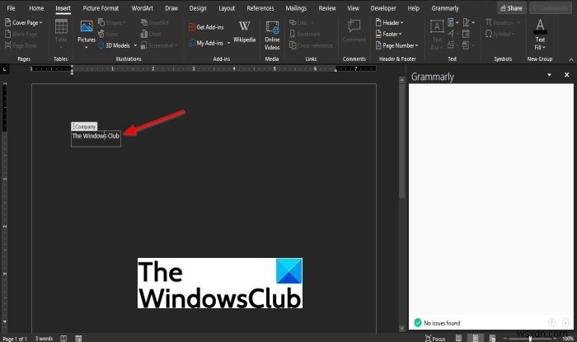
Task: Switch to the Home tab
Action: 36,8
